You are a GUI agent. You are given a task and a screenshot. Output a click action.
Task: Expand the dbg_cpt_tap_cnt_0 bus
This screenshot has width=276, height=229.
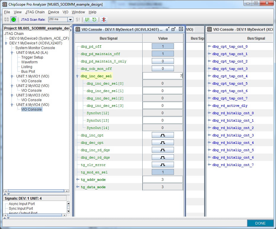coord(209,46)
